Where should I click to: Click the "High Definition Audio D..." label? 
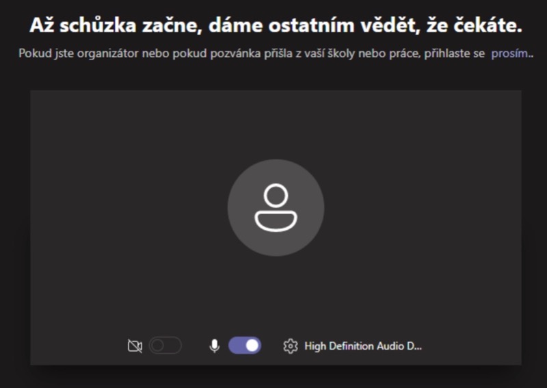(363, 346)
